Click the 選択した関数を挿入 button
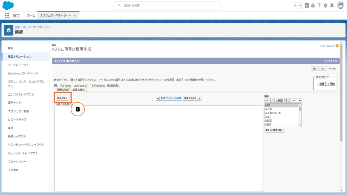 tap(274, 130)
